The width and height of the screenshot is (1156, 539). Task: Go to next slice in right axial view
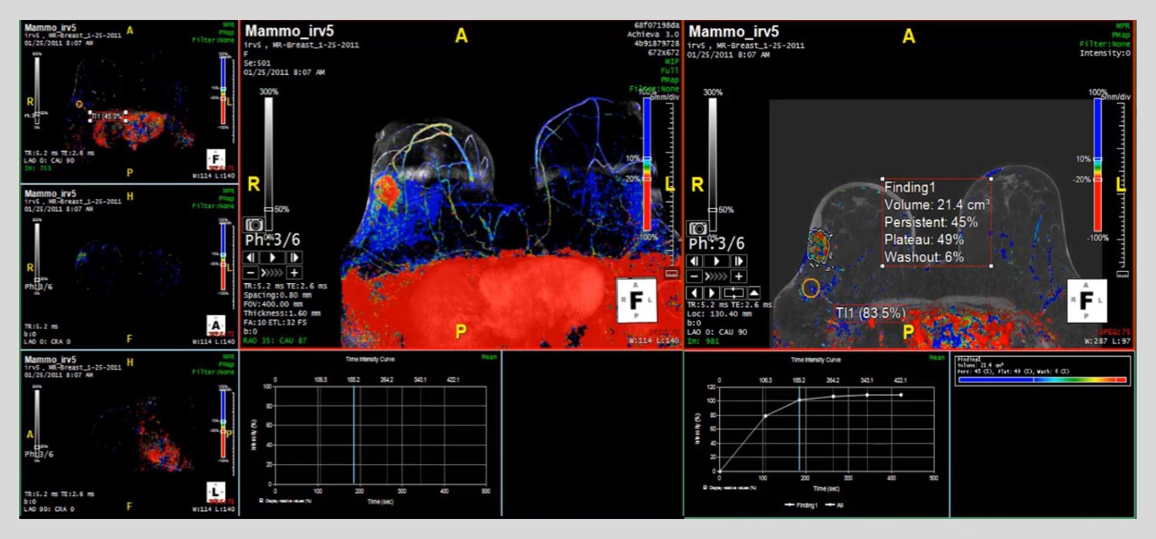coord(714,293)
